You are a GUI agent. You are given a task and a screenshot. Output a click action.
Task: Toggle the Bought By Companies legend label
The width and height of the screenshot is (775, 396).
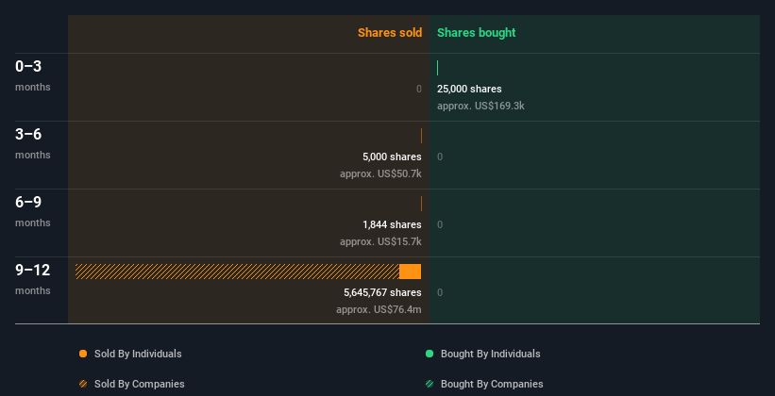(492, 384)
